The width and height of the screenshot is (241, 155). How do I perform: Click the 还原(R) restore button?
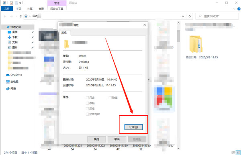click(133, 127)
